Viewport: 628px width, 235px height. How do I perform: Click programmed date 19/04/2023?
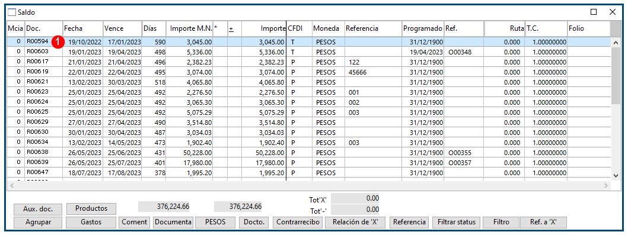[426, 52]
